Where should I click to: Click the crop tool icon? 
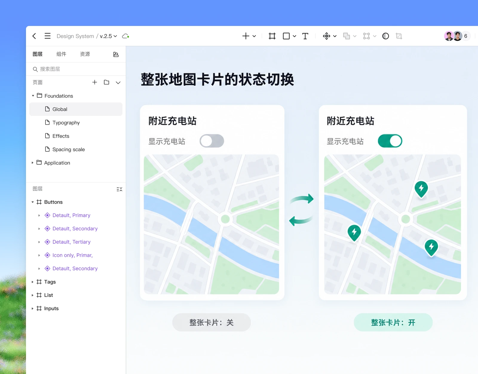pyautogui.click(x=399, y=36)
